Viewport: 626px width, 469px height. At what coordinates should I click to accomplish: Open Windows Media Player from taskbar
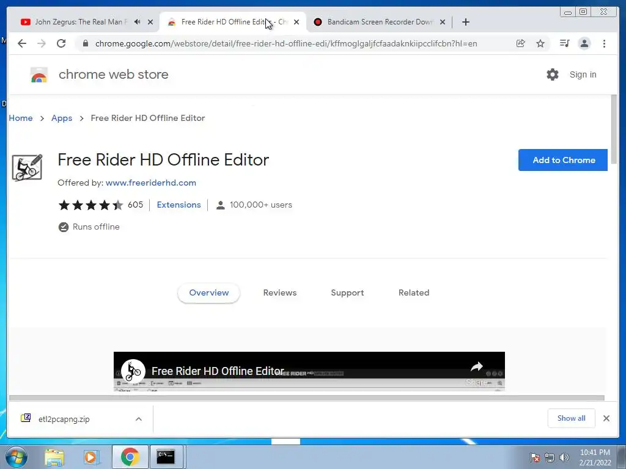(x=91, y=457)
